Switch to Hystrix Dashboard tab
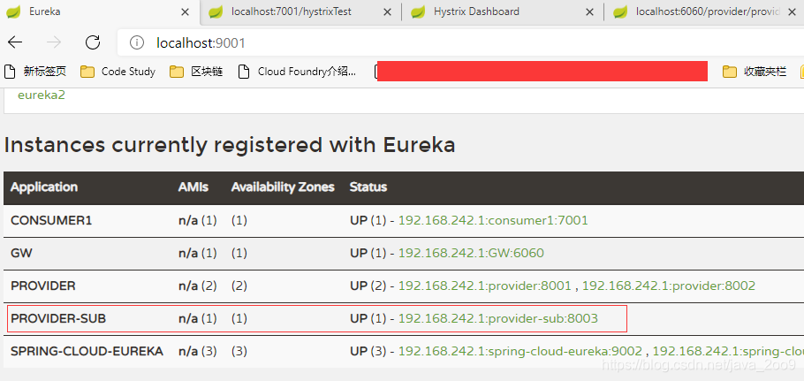Image resolution: width=804 pixels, height=381 pixels. 503,11
